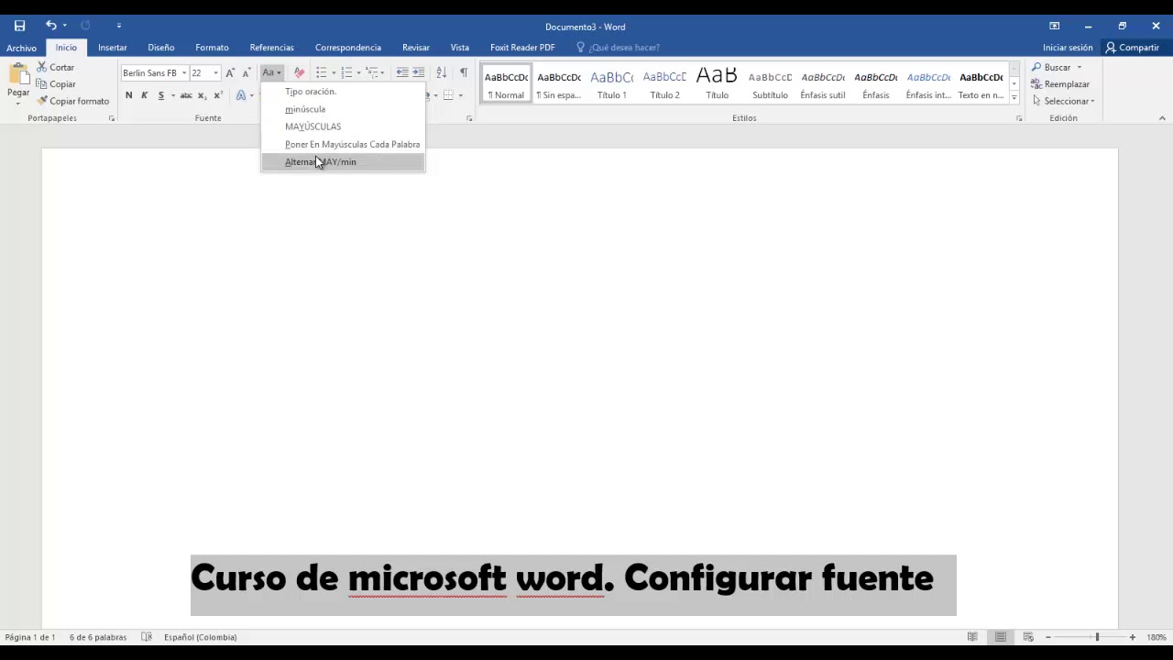
Task: Click the decrease indent icon
Action: coord(401,72)
